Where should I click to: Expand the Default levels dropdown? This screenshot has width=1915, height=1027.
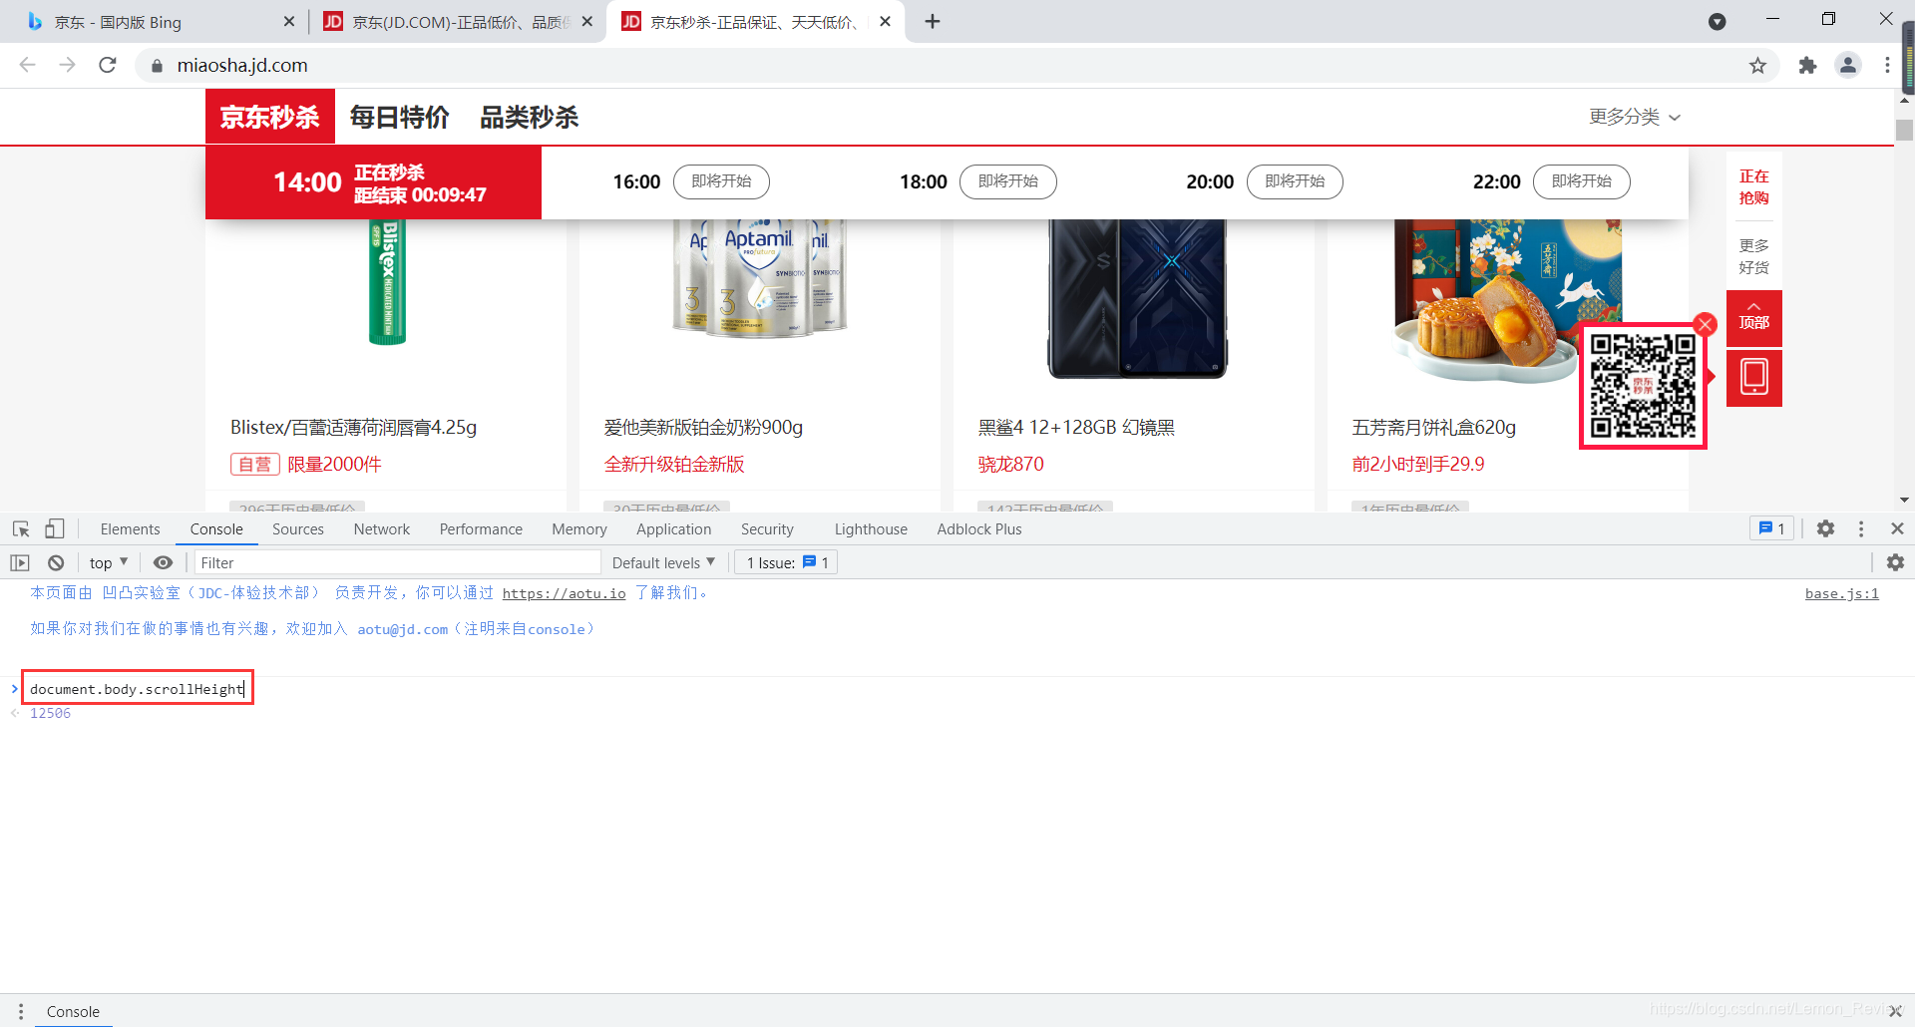tap(662, 561)
